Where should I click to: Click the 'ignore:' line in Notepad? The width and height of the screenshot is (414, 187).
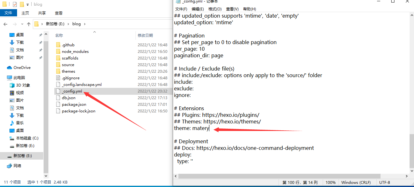pyautogui.click(x=183, y=95)
